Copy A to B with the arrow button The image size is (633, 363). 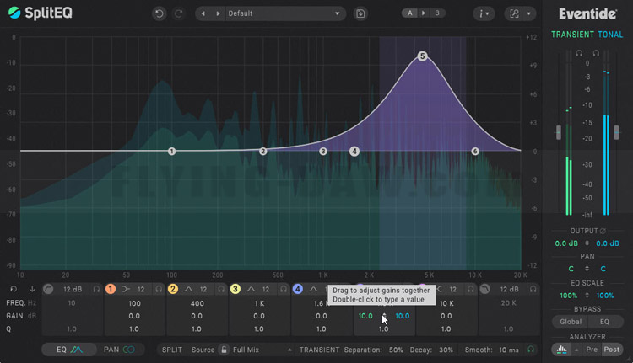424,13
